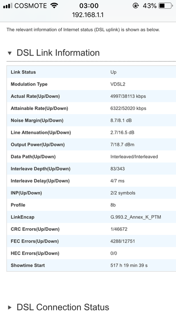The image size is (176, 313).
Task: Tap the 192.168.1.1 address bar
Action: coord(88,15)
